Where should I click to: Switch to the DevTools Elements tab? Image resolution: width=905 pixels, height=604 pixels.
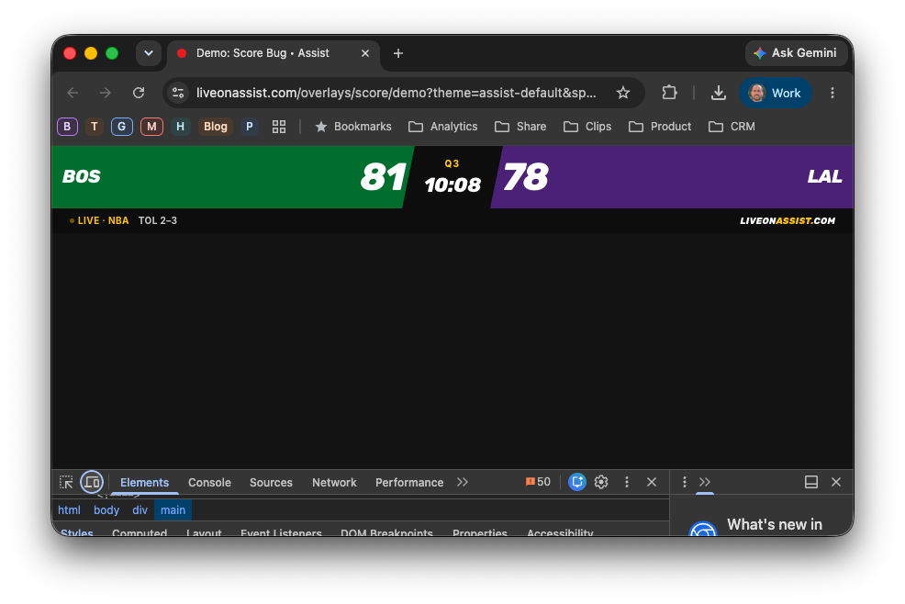(144, 483)
